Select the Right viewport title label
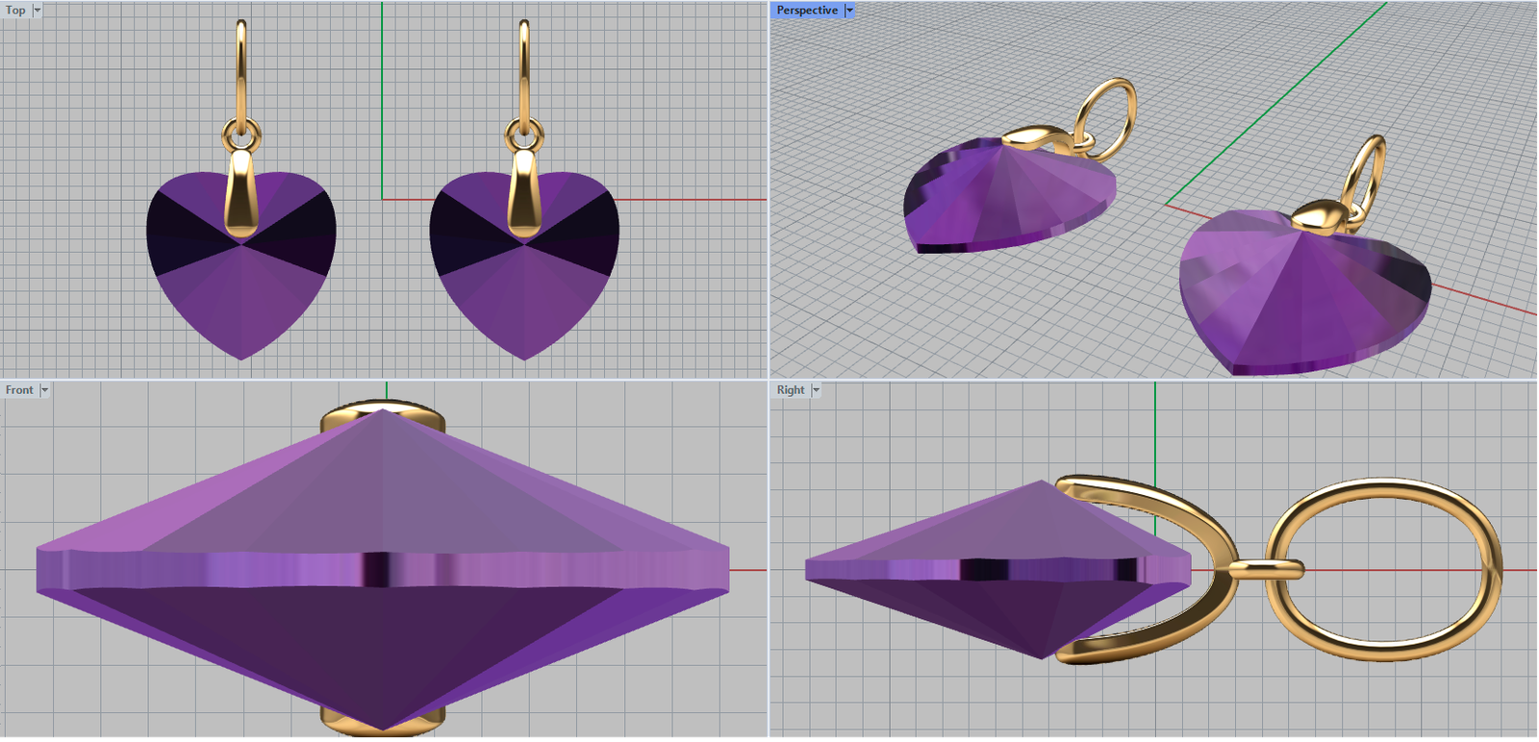Image resolution: width=1539 pixels, height=742 pixels. (790, 390)
